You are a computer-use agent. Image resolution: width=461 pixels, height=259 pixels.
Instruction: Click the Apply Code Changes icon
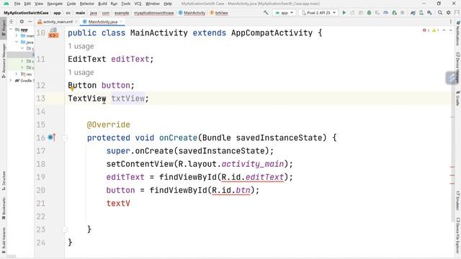point(361,13)
